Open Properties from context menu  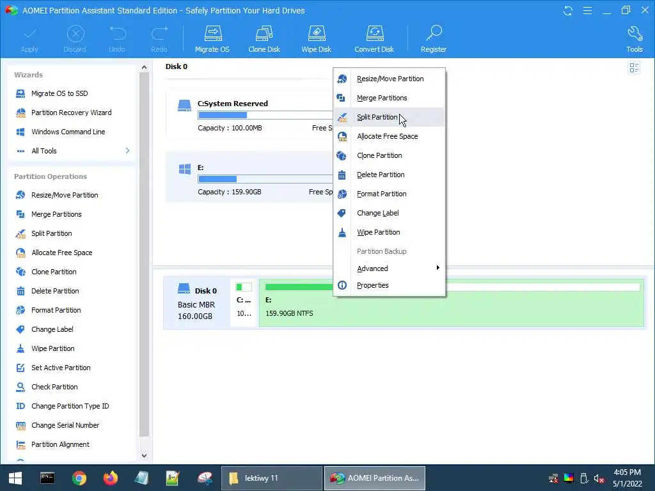[x=390, y=285]
